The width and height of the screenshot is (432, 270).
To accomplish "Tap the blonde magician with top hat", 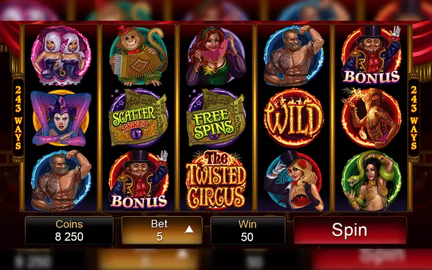I will click(294, 180).
